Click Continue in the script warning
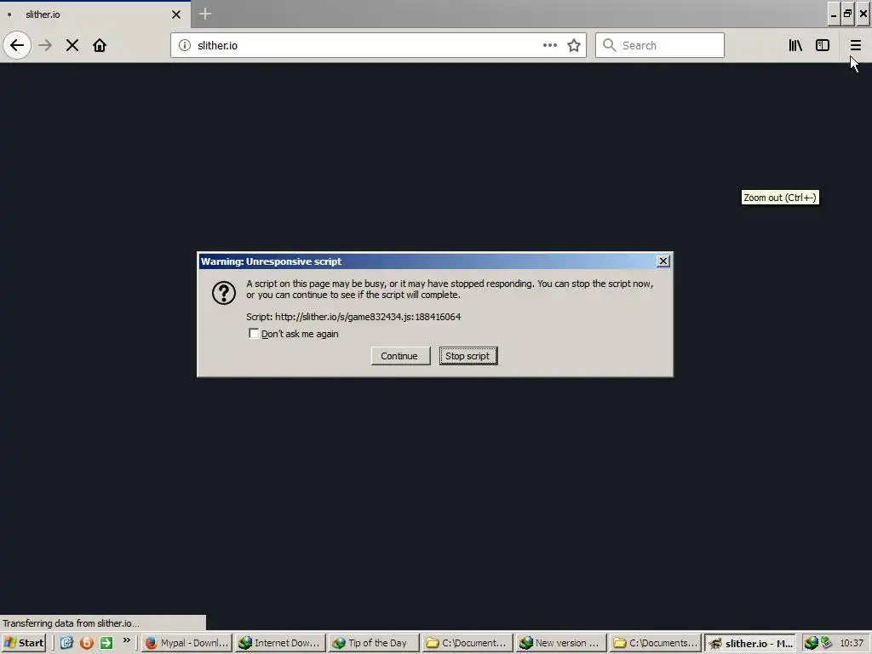 tap(400, 356)
